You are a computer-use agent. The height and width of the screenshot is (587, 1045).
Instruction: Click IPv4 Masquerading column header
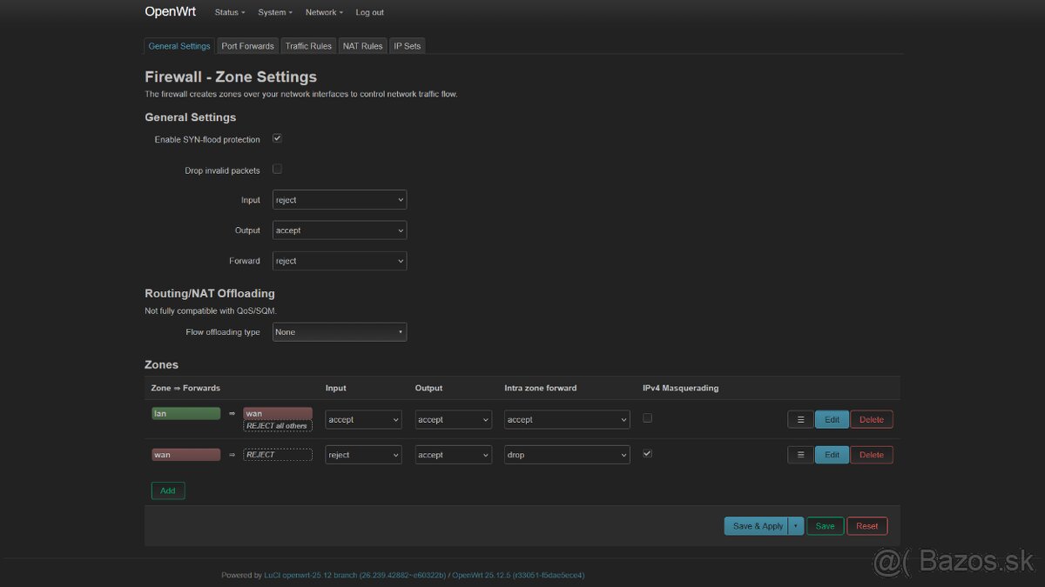680,388
